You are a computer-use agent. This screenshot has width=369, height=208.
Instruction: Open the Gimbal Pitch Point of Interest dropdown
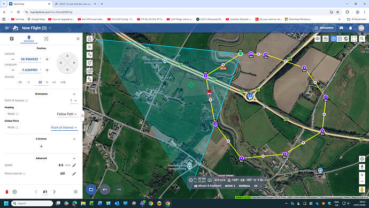[64, 128]
